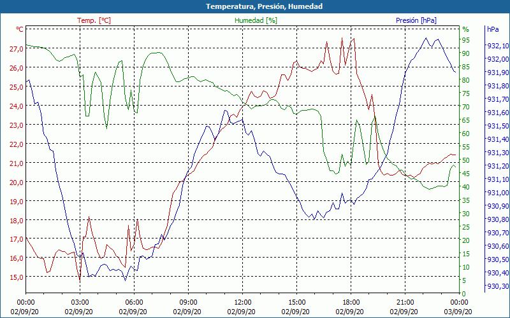The height and width of the screenshot is (318, 510).
Task: Click humidity axis value 75
Action: [x=466, y=93]
